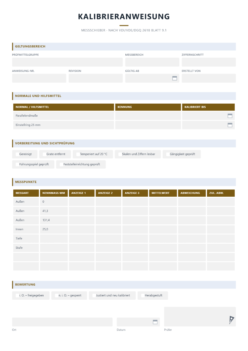Focus the Anweisung-Nr. field
The width and height of the screenshot is (248, 351).
tap(39, 78)
